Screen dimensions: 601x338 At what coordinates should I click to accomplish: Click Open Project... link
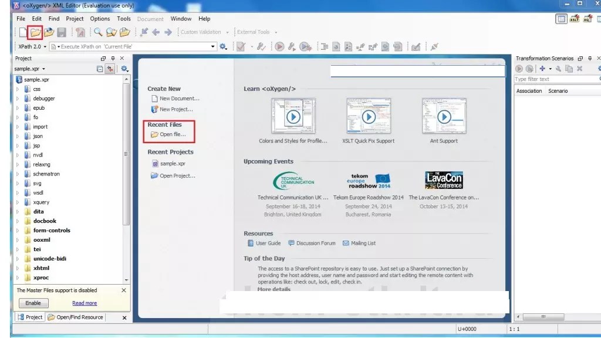click(173, 176)
